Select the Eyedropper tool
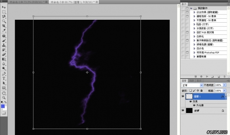230x135 pixels. point(4,31)
